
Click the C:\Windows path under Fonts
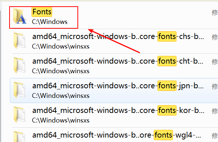pos(50,22)
